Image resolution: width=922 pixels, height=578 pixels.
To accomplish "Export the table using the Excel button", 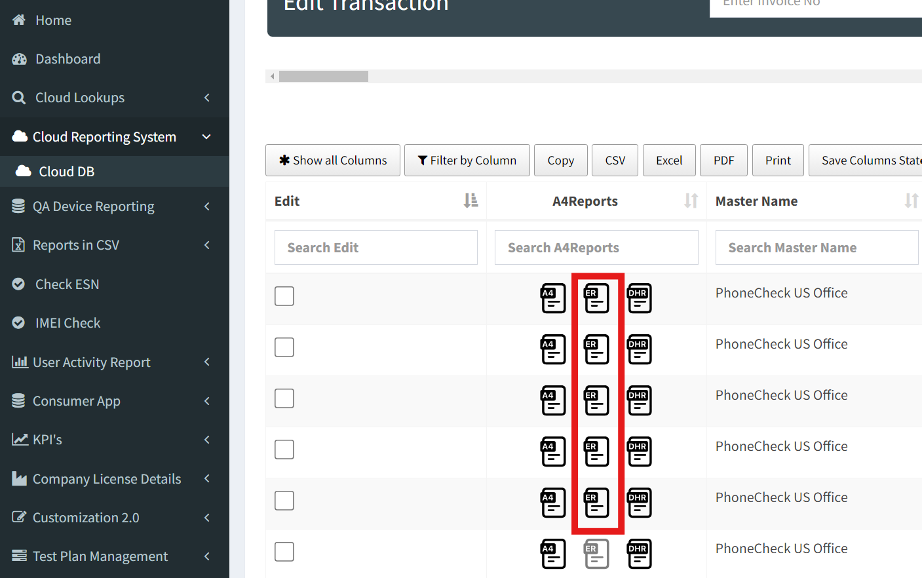I will (669, 161).
